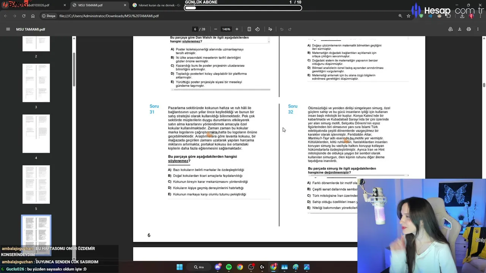
Task: Click the fit to page icon
Action: [249, 29]
